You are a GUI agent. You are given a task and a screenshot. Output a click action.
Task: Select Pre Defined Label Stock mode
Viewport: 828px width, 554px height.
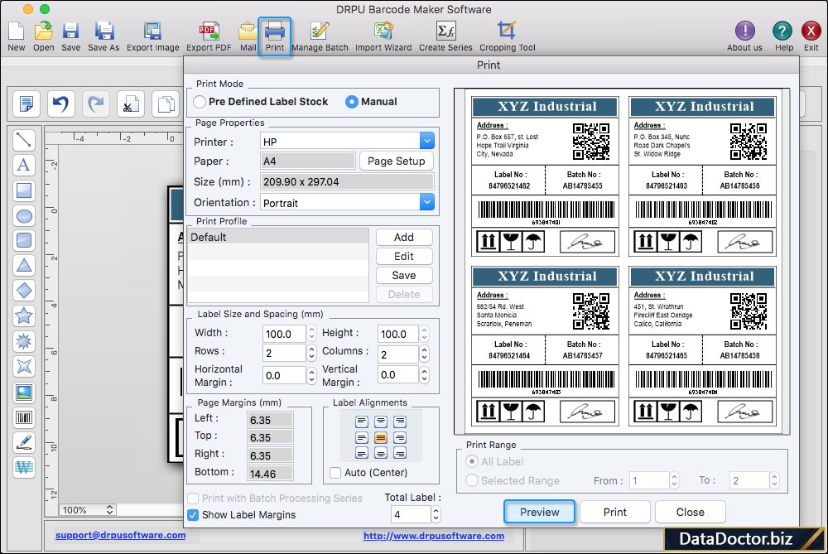[199, 102]
